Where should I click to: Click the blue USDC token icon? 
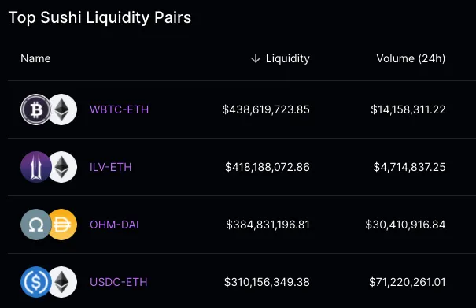point(36,282)
